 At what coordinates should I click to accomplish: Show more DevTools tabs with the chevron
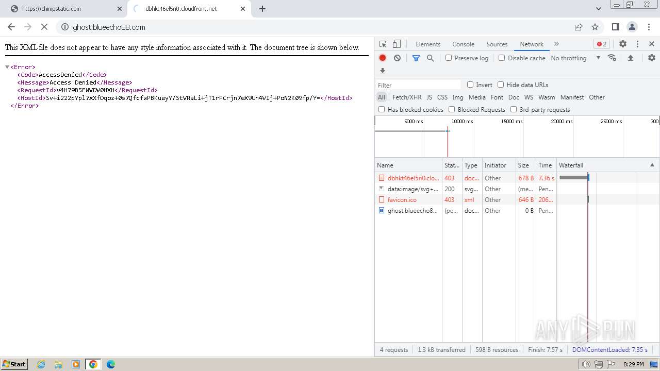coord(556,44)
